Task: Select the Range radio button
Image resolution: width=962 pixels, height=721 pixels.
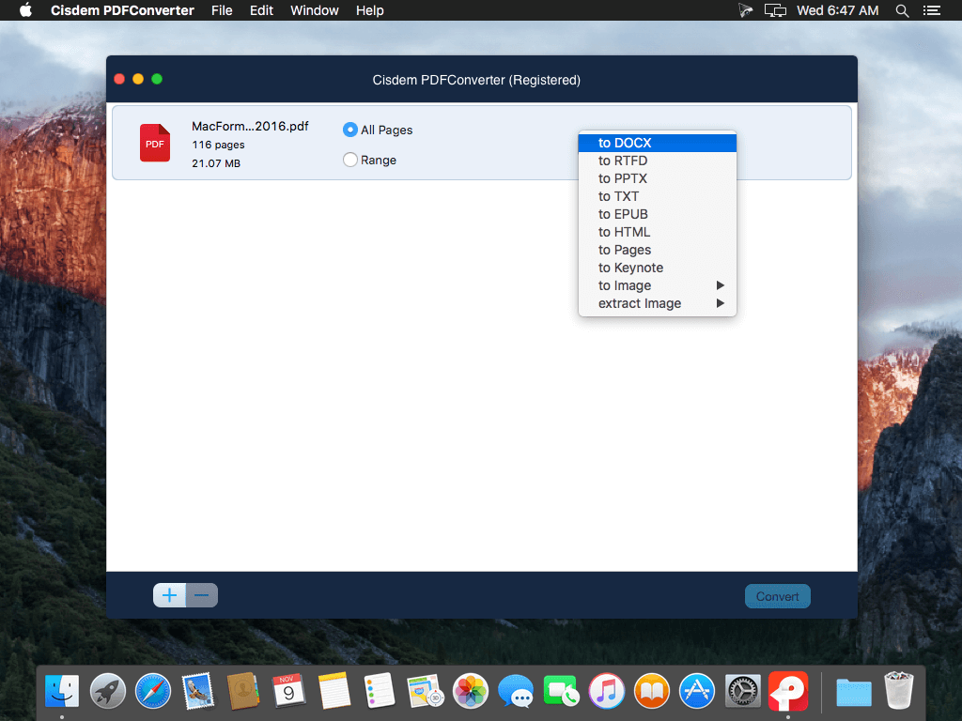Action: point(349,160)
